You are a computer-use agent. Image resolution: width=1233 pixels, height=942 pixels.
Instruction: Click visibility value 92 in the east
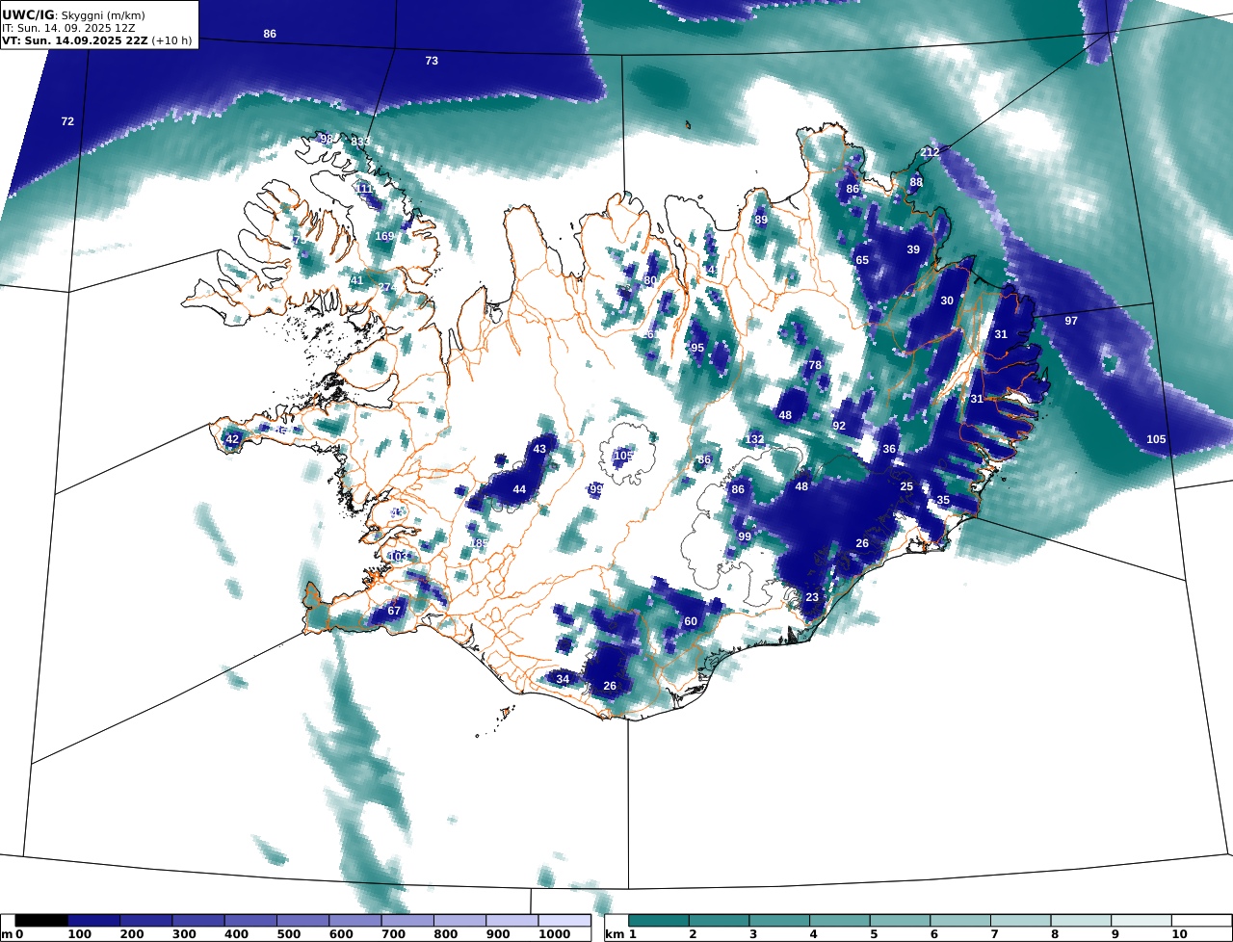(x=839, y=426)
